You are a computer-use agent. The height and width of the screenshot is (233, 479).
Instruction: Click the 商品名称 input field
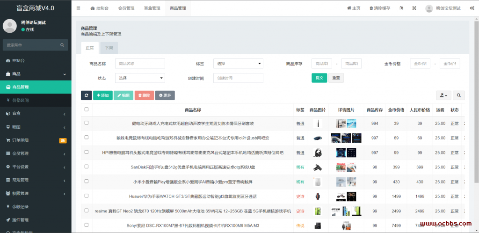[140, 64]
